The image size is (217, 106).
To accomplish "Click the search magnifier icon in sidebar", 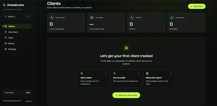I will [6, 16].
